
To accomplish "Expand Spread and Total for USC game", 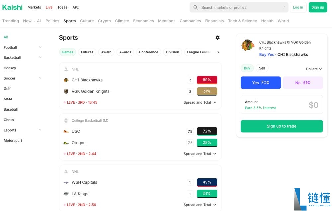I will [x=200, y=154].
